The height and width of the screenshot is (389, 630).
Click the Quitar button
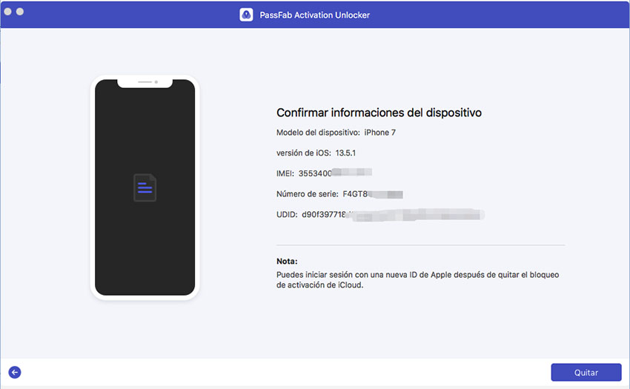click(586, 372)
